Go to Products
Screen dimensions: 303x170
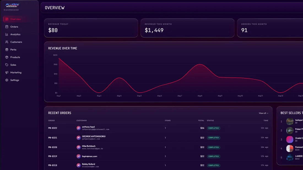pos(19,57)
